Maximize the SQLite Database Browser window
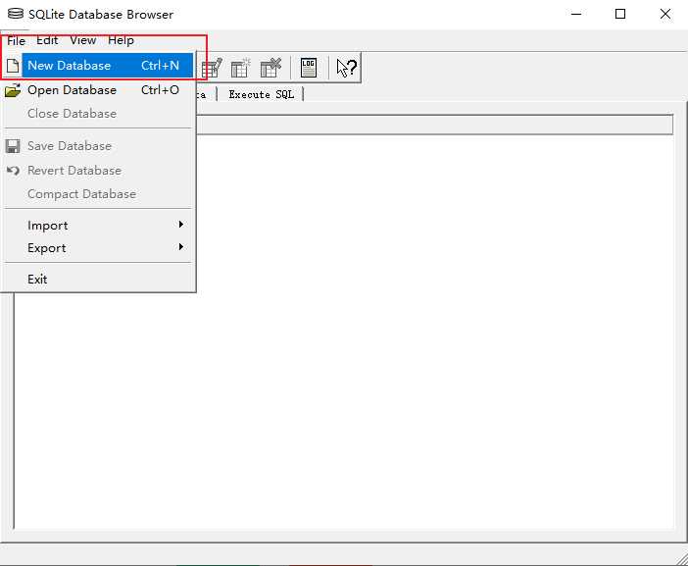This screenshot has width=688, height=566. (x=620, y=14)
